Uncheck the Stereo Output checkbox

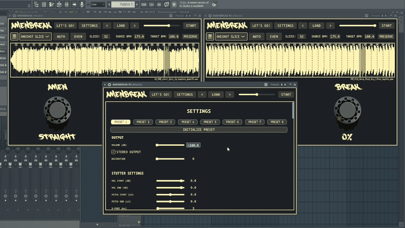coord(113,152)
